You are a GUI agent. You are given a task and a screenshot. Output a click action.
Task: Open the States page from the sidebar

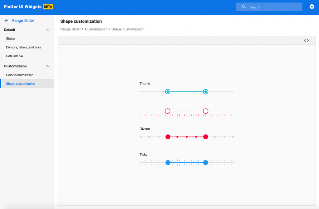(x=10, y=38)
